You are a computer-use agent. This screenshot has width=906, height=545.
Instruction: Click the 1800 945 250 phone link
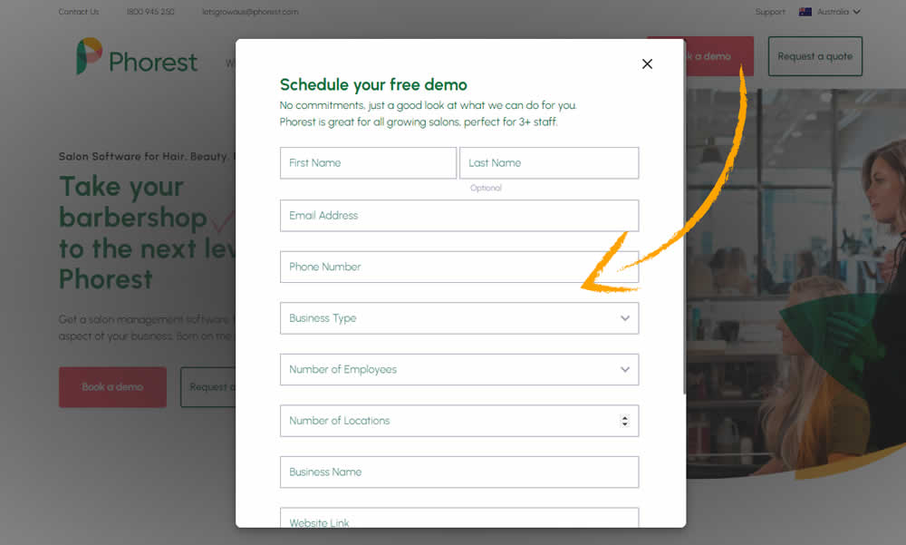[x=150, y=12]
